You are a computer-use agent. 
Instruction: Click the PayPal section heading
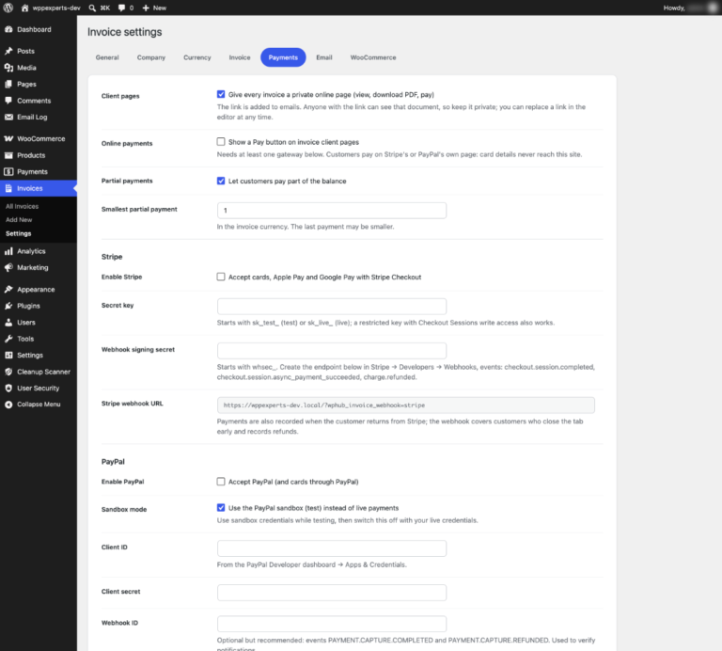pos(113,462)
